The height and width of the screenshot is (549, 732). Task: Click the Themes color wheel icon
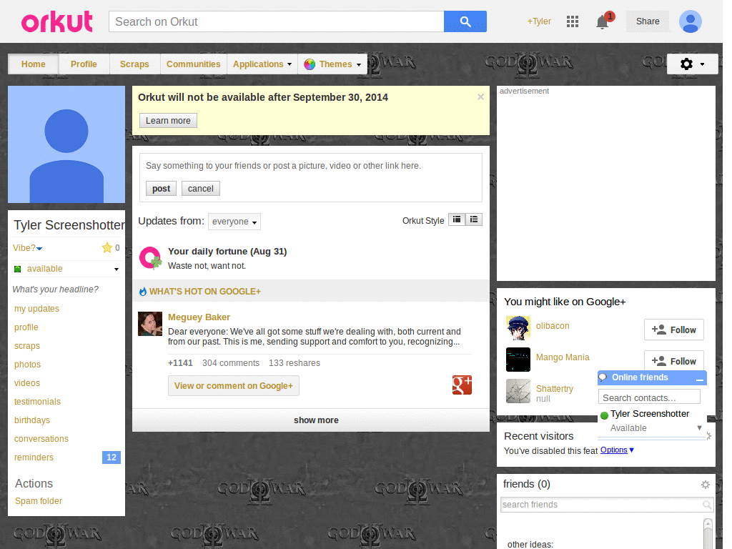pyautogui.click(x=309, y=64)
